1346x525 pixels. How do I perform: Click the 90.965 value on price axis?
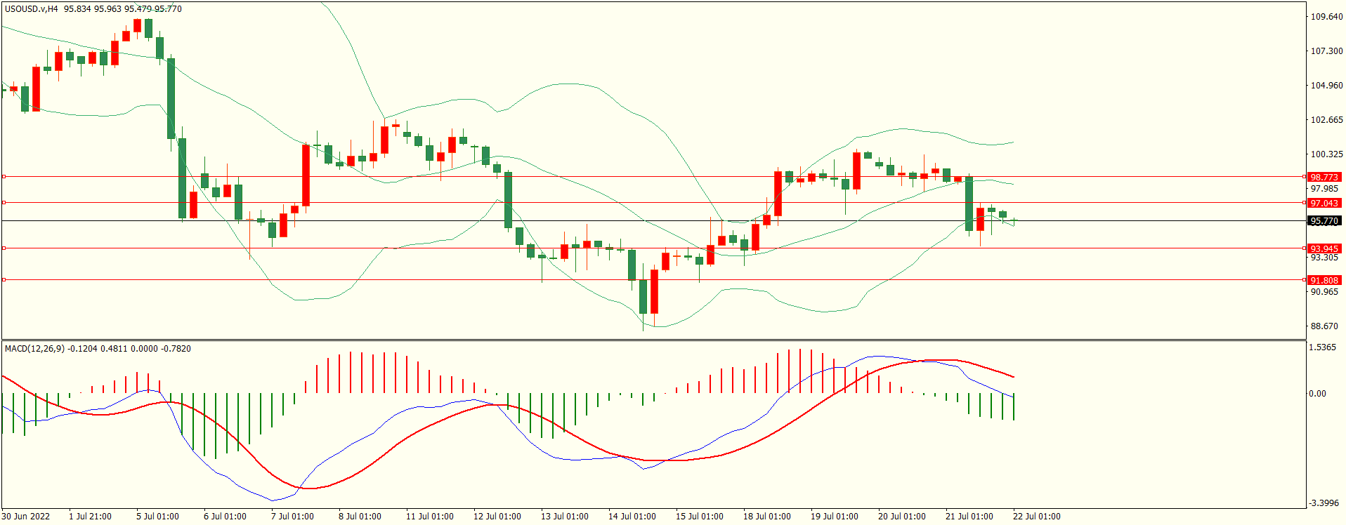tap(1325, 292)
